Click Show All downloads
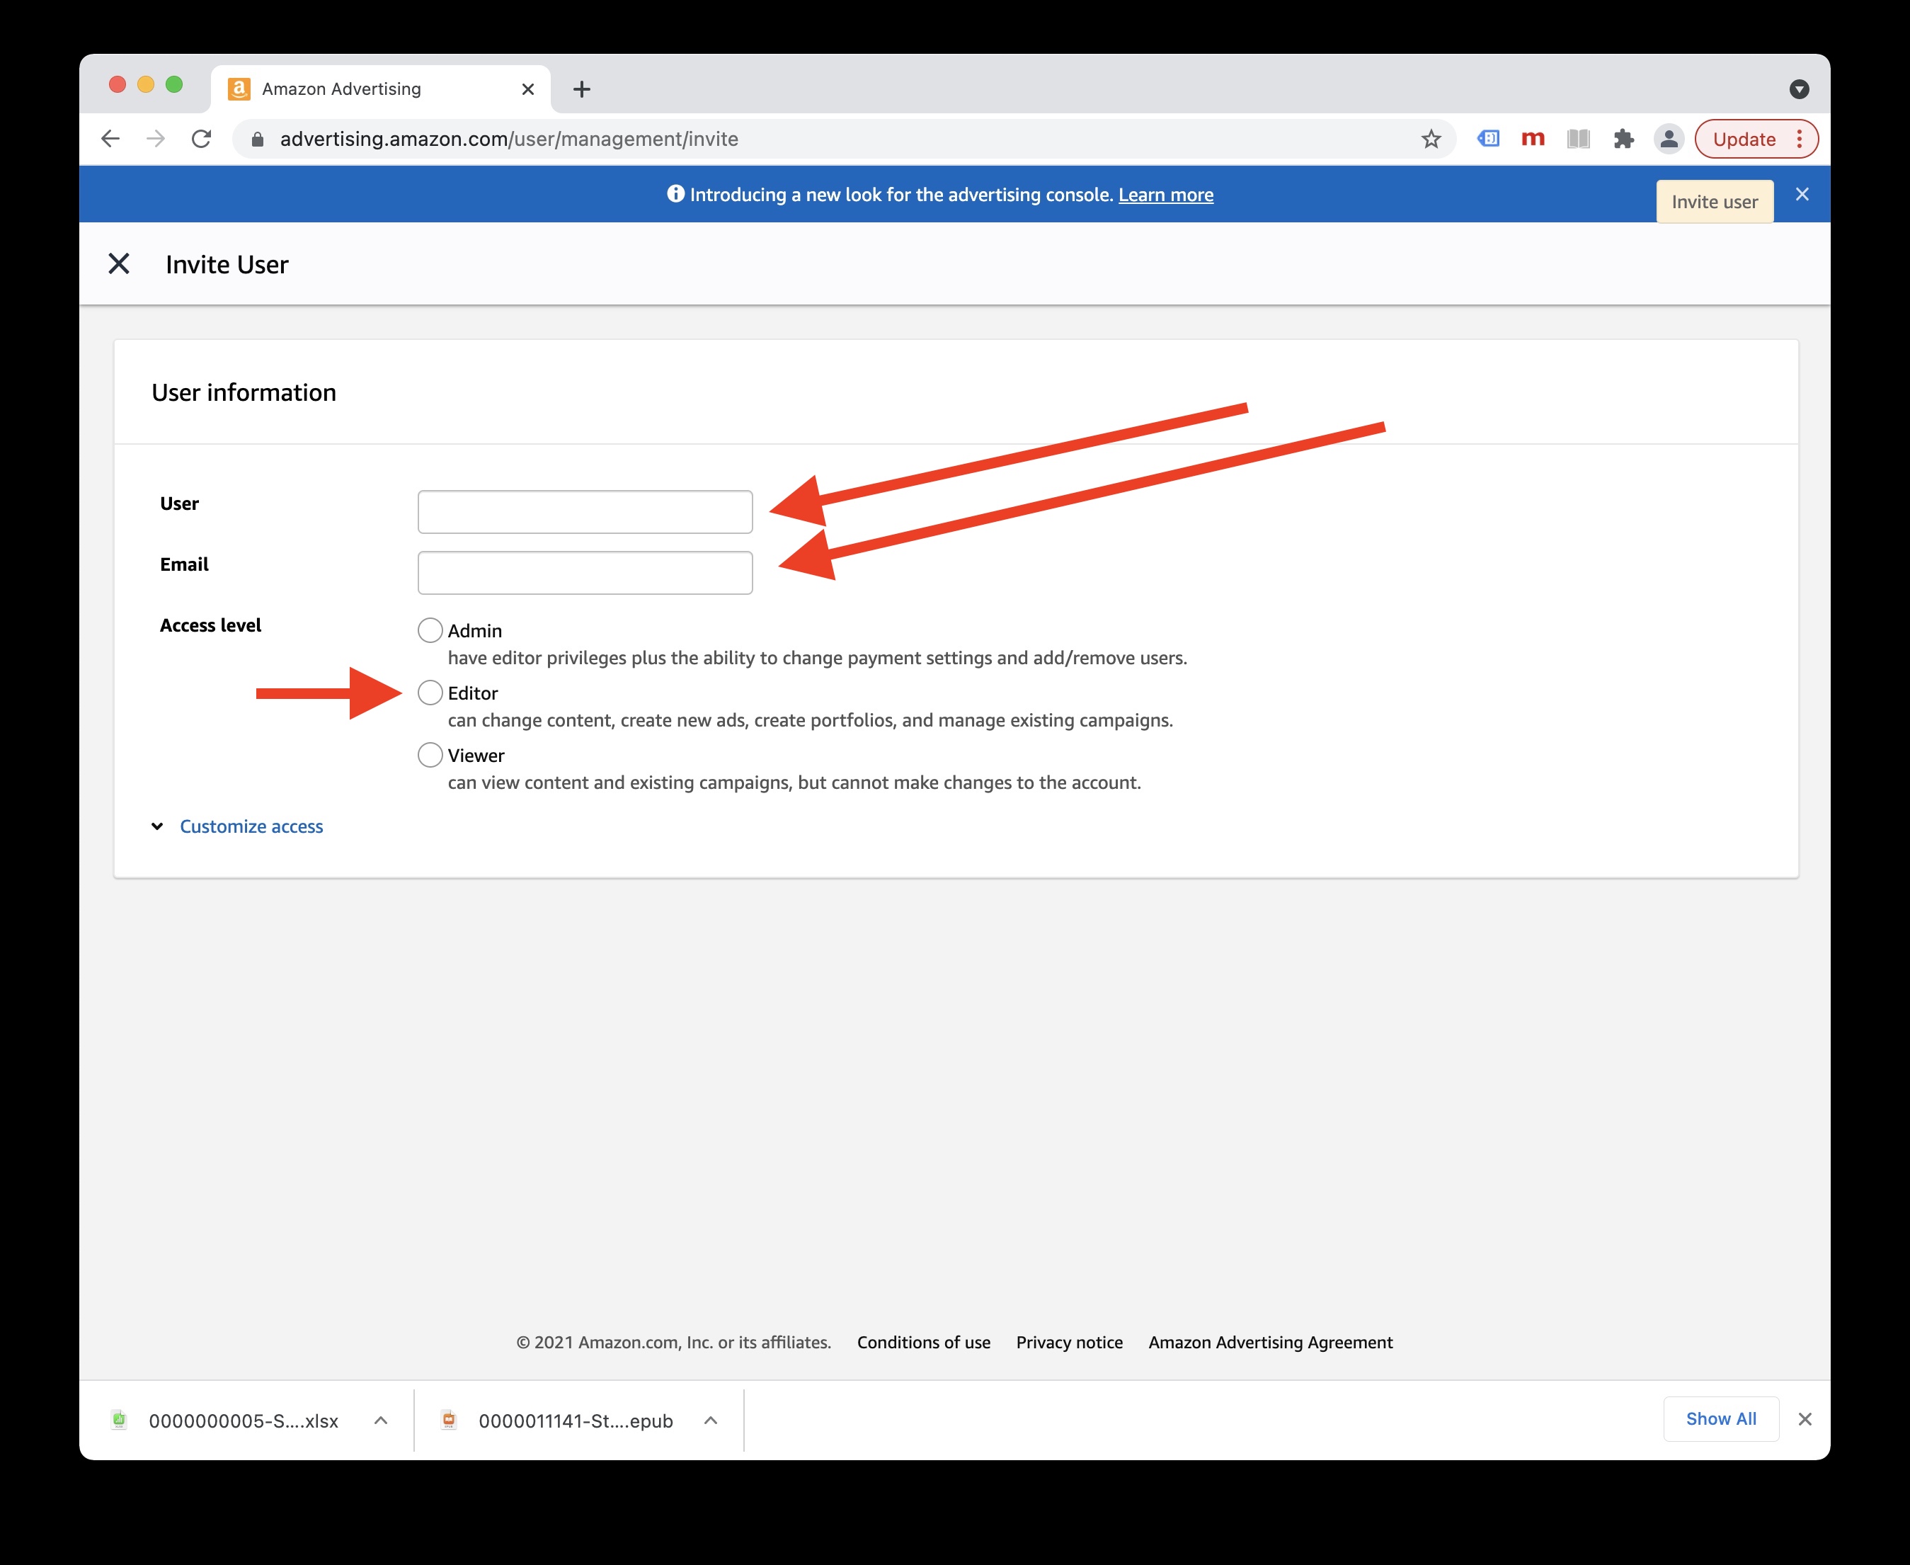 coord(1721,1419)
